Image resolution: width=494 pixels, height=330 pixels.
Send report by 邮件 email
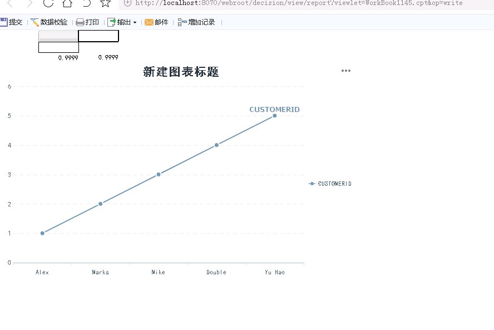click(156, 22)
